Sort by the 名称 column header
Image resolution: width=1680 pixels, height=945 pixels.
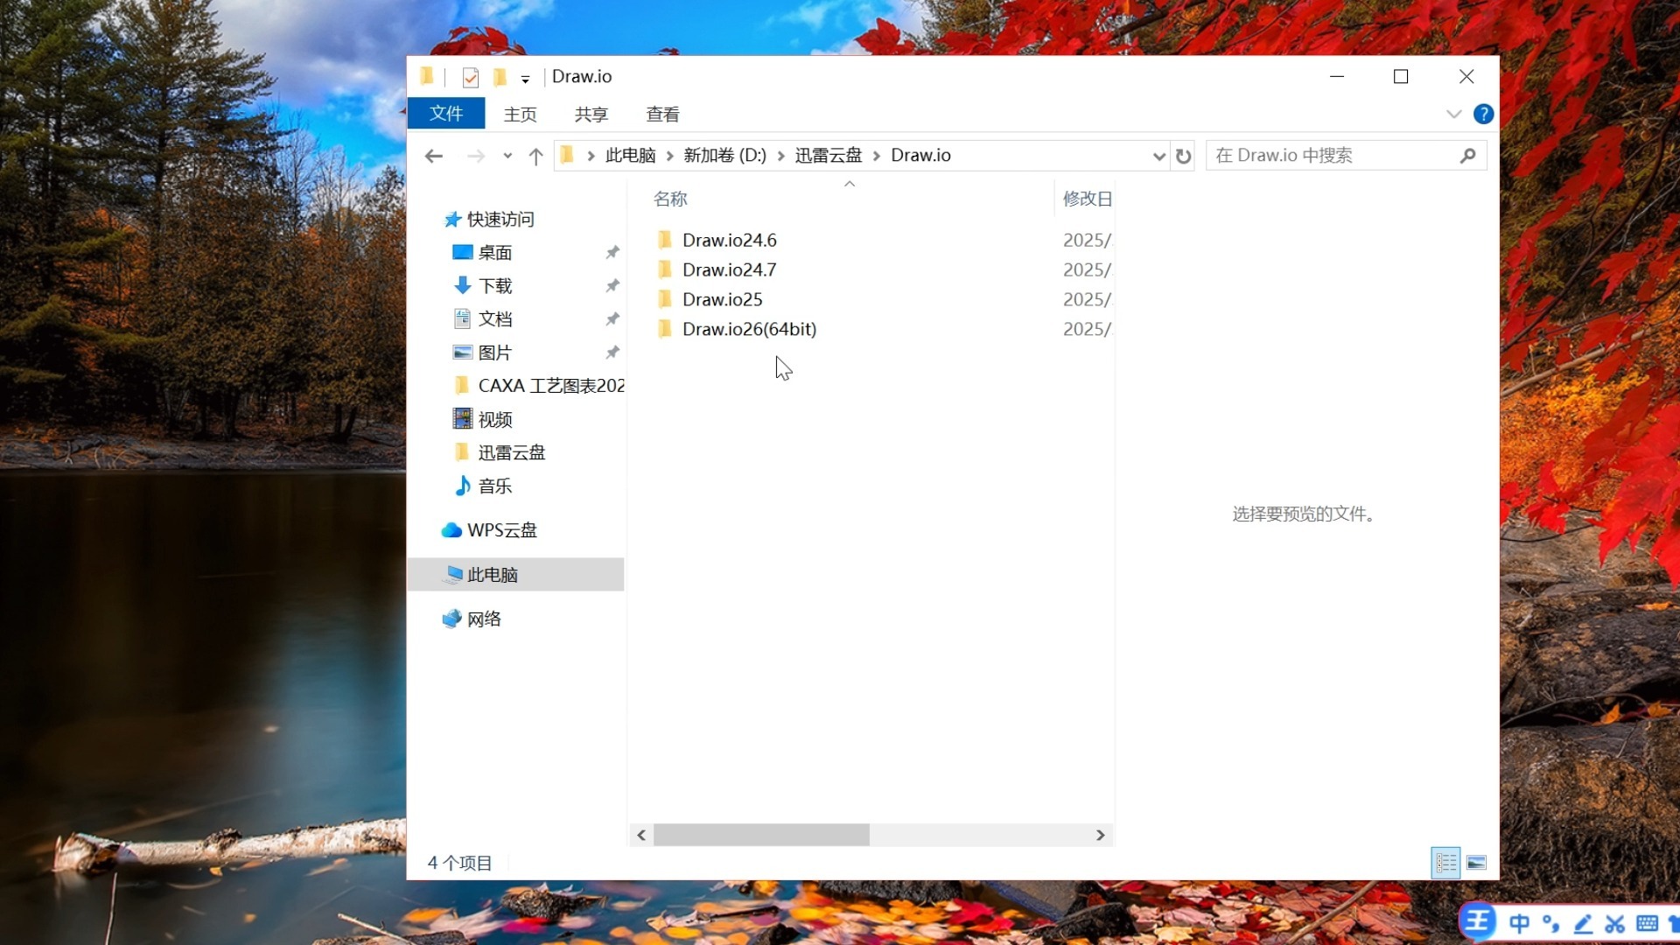click(670, 199)
